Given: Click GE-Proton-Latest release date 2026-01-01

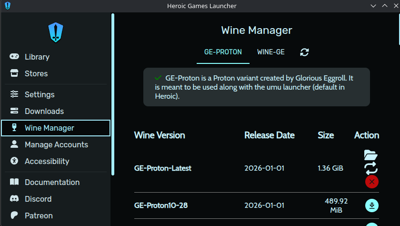Looking at the screenshot, I should tap(264, 168).
